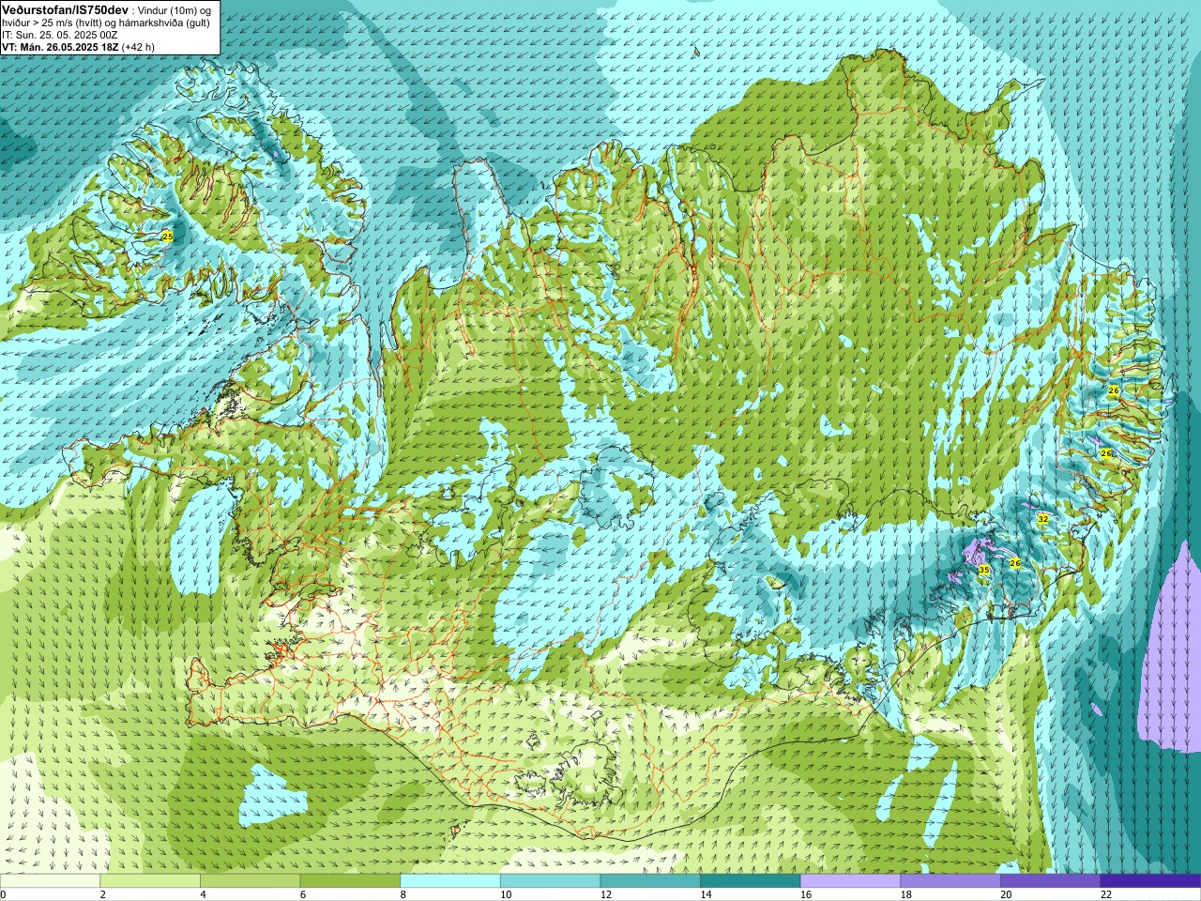Viewport: 1201px width, 901px height.
Task: Select the 20–22 m/s violet legend swatch
Action: point(1051,881)
